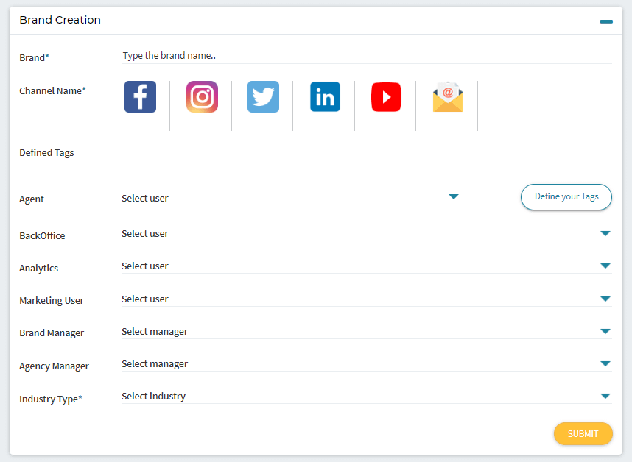
Task: Choose the Email channel icon
Action: click(448, 97)
